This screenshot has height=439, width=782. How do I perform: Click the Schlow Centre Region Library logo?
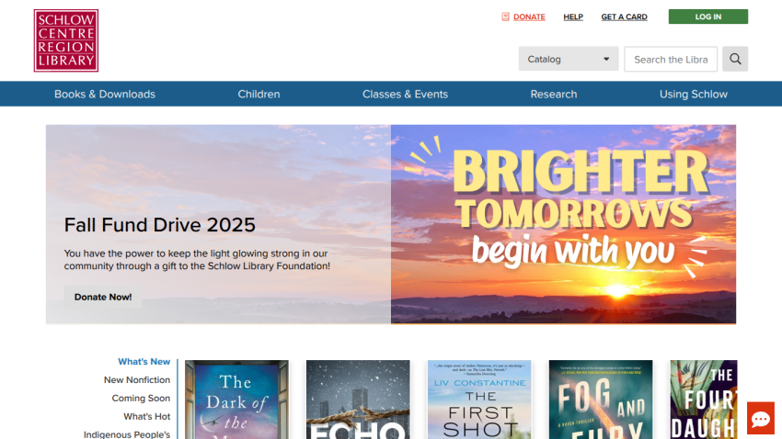(x=66, y=40)
